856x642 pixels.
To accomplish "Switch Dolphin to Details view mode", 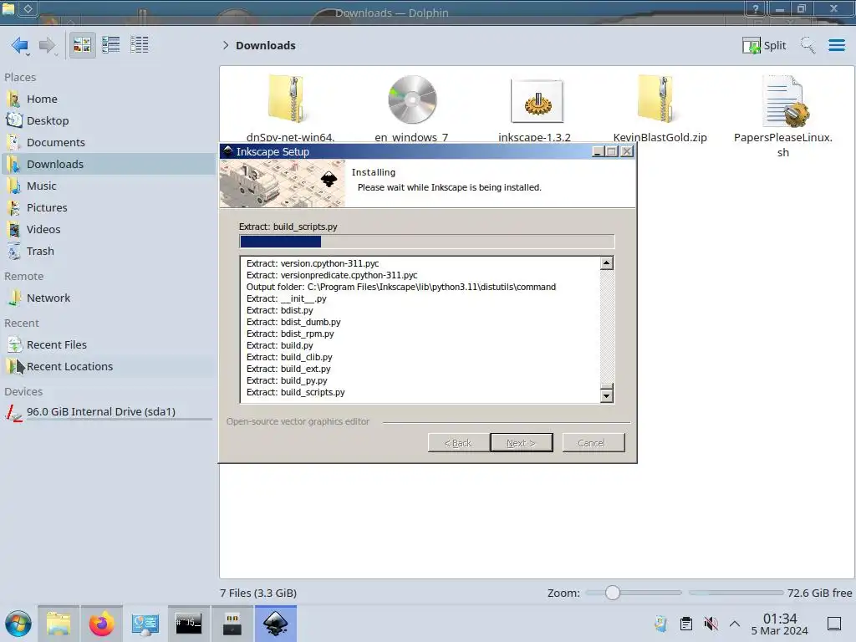I will pyautogui.click(x=140, y=45).
